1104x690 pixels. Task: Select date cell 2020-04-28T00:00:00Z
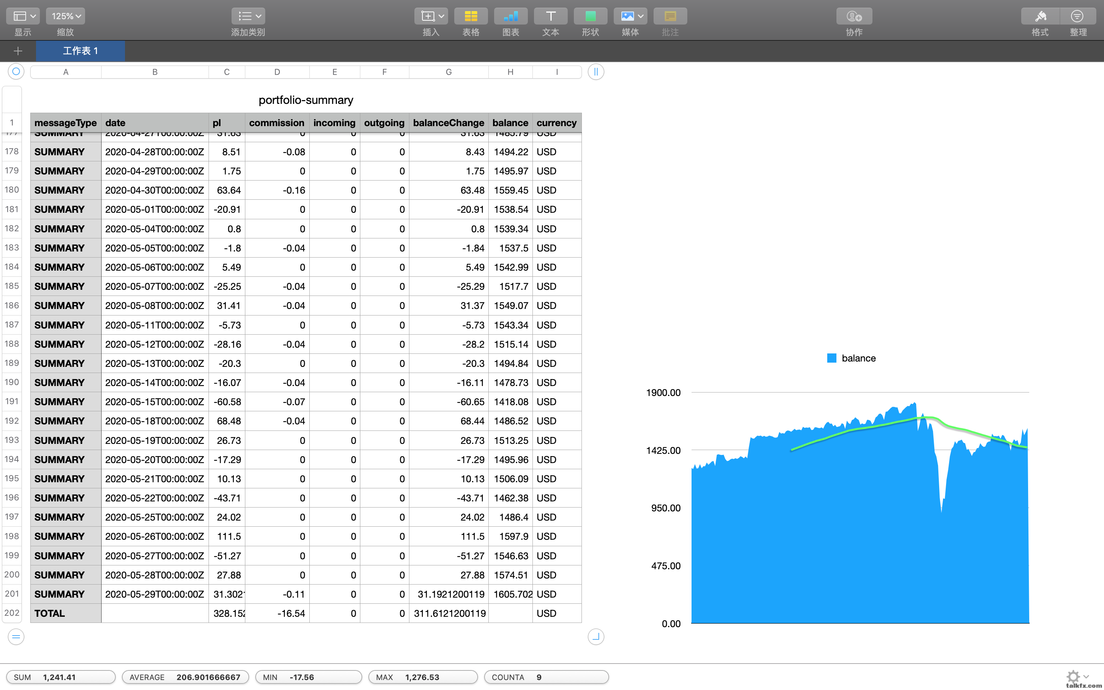(x=154, y=152)
